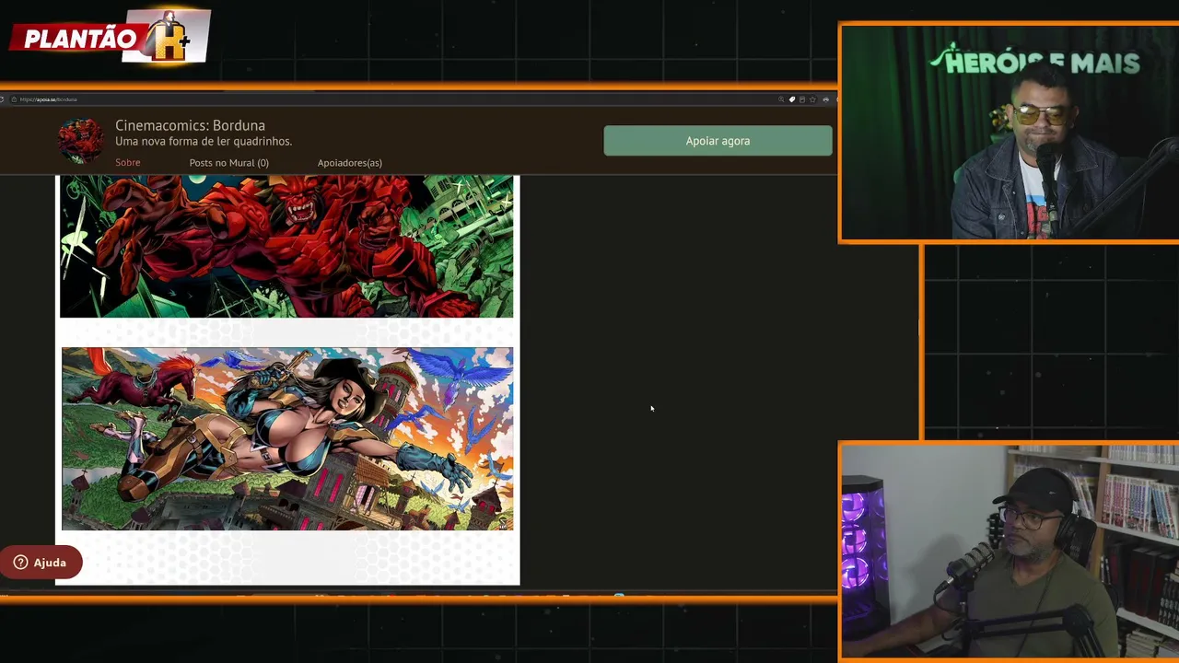
Task: Click the Borduna campaign avatar
Action: click(81, 141)
